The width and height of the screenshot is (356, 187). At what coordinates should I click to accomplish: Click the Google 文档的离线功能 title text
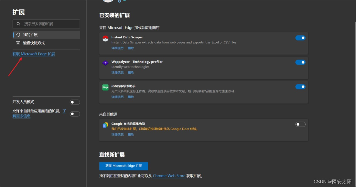pos(128,124)
